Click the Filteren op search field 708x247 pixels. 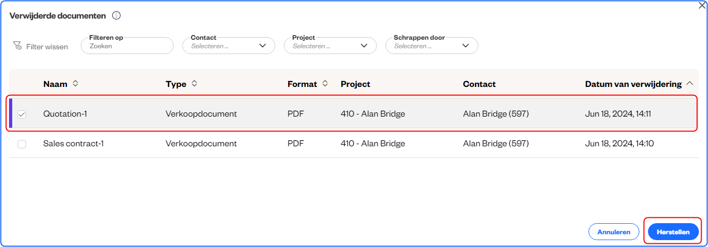[x=128, y=46]
